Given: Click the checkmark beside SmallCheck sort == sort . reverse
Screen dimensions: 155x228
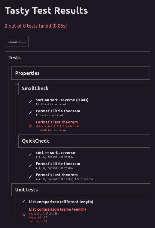Looking at the screenshot, I should 30,102.
